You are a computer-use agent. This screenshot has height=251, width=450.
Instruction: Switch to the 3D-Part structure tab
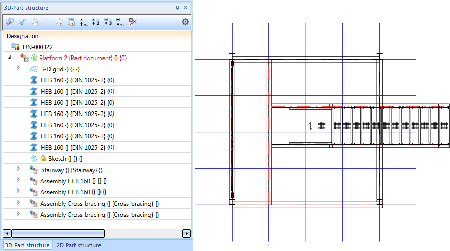click(x=27, y=245)
